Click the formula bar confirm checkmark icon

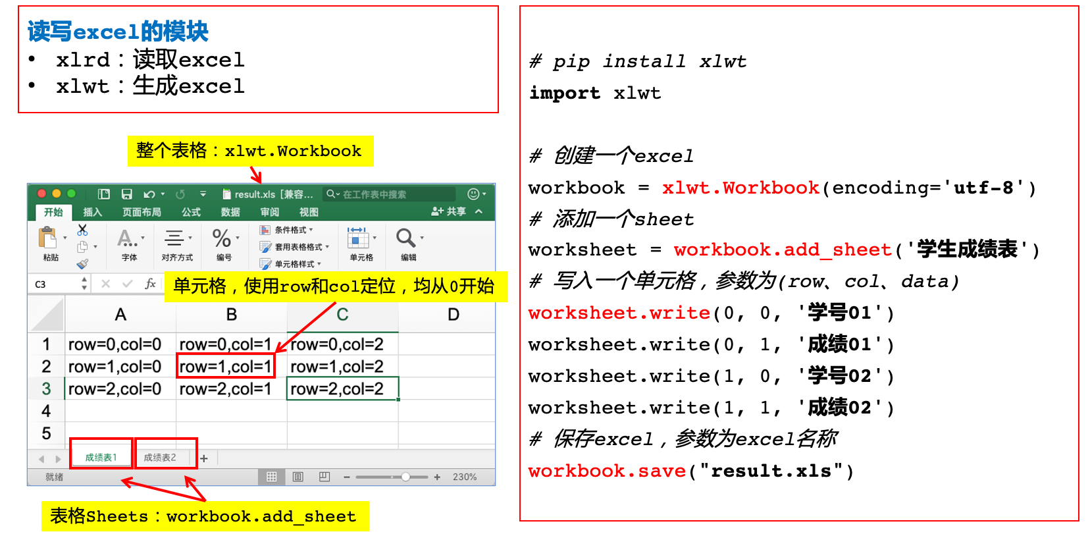coord(128,284)
